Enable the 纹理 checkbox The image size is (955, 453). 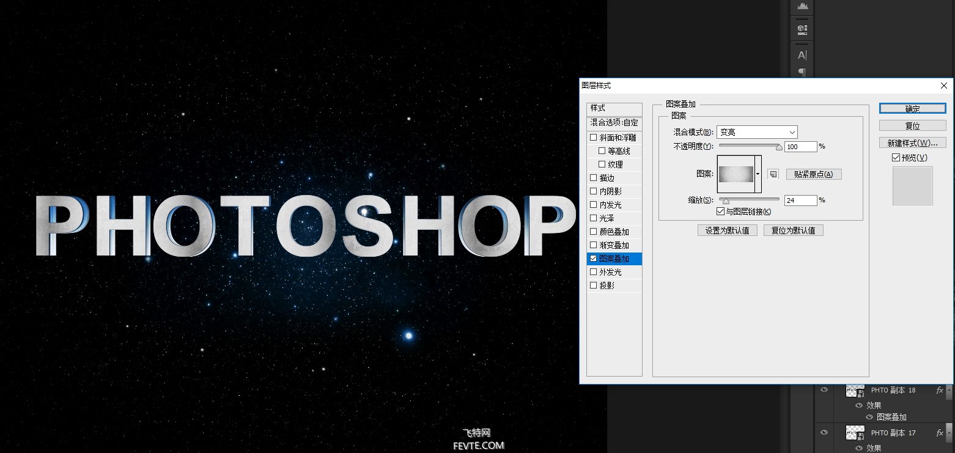click(x=602, y=164)
